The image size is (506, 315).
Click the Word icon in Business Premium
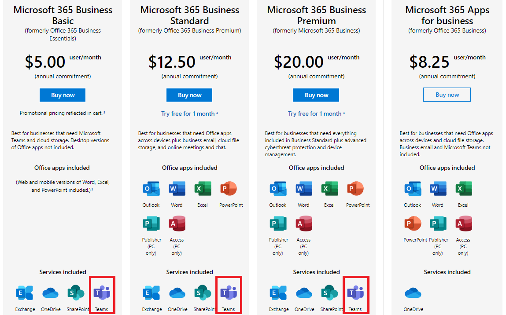(x=303, y=189)
